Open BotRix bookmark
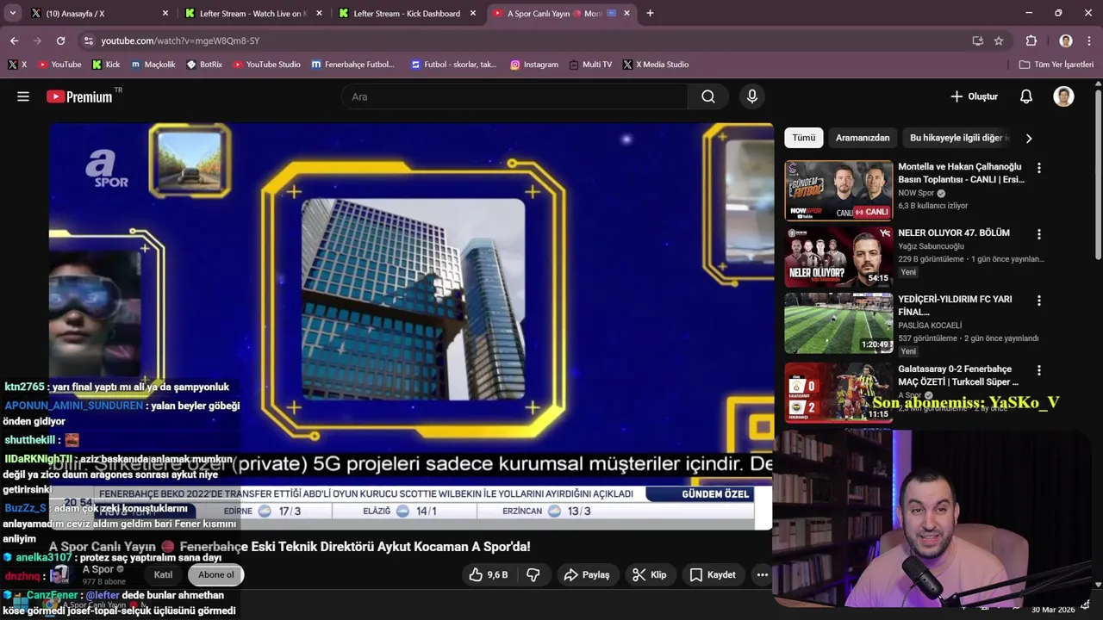Viewport: 1103px width, 620px height. (204, 65)
